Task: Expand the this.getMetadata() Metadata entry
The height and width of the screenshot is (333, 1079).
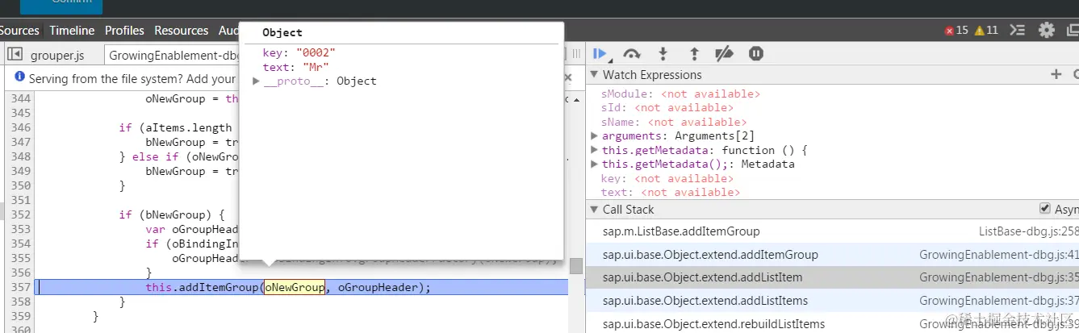Action: (595, 164)
